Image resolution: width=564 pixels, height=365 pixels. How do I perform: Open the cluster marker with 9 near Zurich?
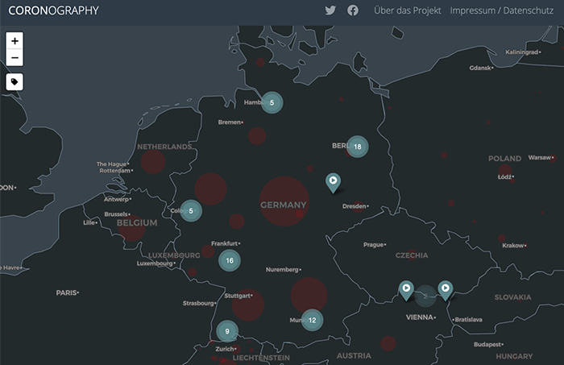click(227, 331)
